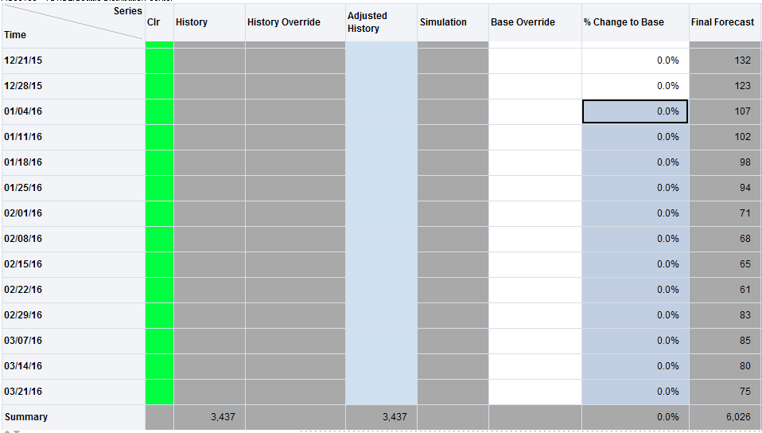Select the 12/28/15 time row label

click(73, 86)
